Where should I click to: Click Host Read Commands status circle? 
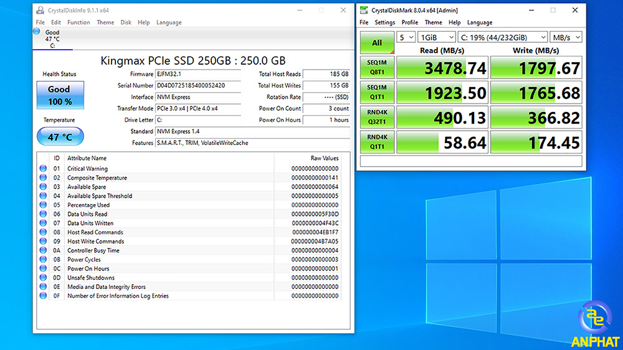[43, 233]
